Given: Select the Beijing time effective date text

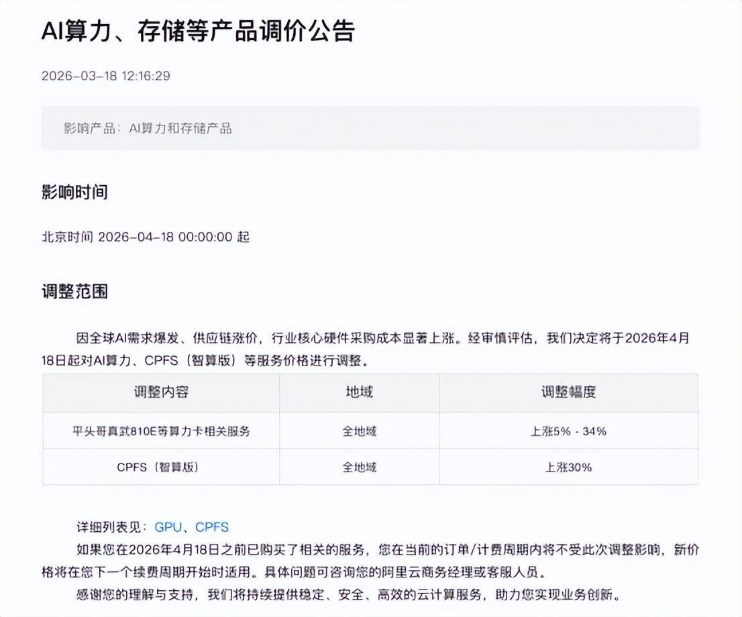Looking at the screenshot, I should (x=144, y=237).
